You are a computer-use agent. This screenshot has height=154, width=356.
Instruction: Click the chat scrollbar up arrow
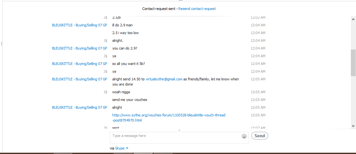click(353, 19)
